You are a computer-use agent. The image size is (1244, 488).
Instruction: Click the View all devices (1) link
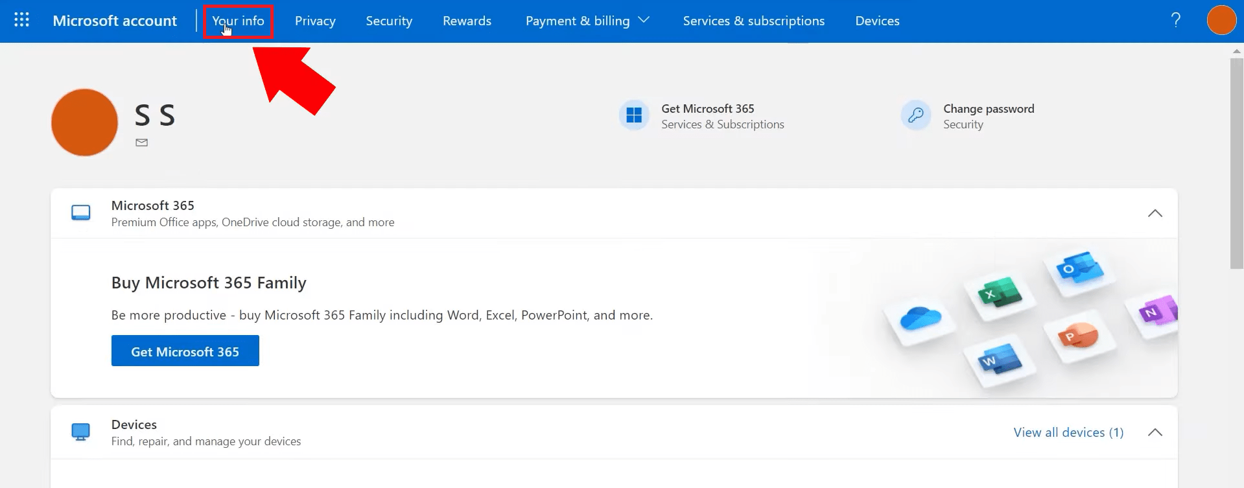pyautogui.click(x=1068, y=432)
